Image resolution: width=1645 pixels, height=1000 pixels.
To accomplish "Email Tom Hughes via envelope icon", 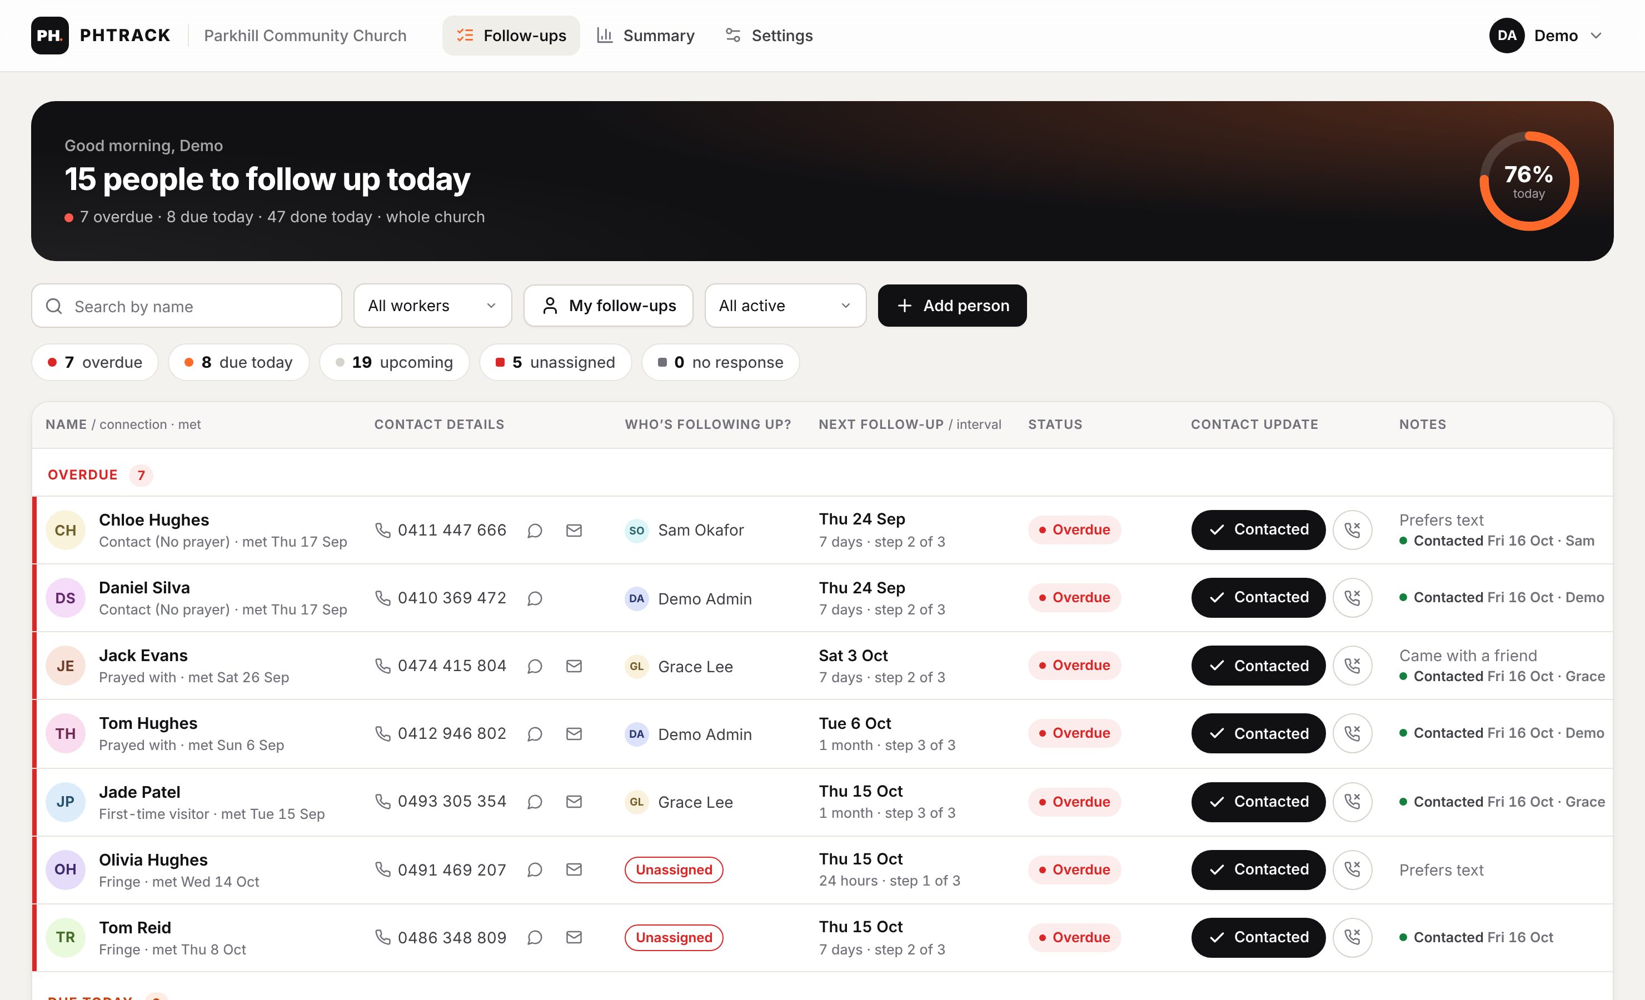I will pos(574,734).
